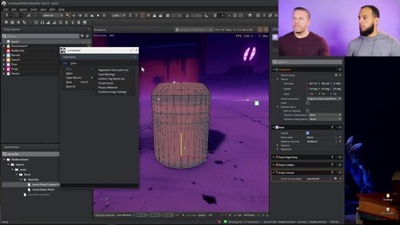Activate the Select object tool in toolbar
Image resolution: width=400 pixels, height=225 pixels.
(67, 16)
